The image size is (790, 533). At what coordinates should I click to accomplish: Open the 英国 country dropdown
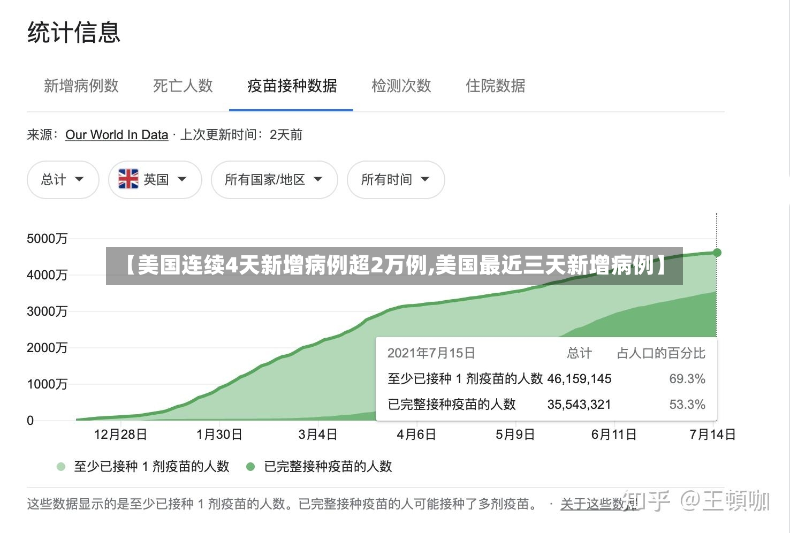tap(155, 180)
